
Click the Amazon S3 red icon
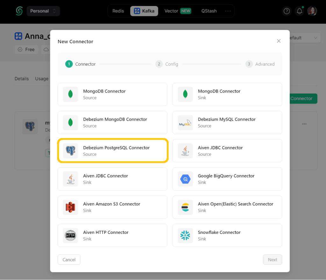(x=70, y=207)
